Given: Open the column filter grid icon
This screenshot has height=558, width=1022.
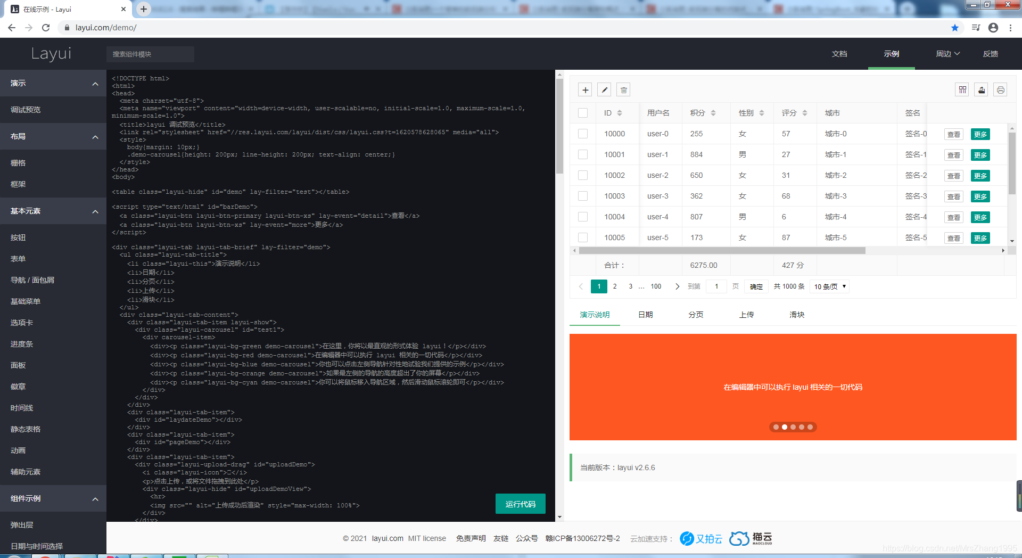Looking at the screenshot, I should tap(962, 90).
